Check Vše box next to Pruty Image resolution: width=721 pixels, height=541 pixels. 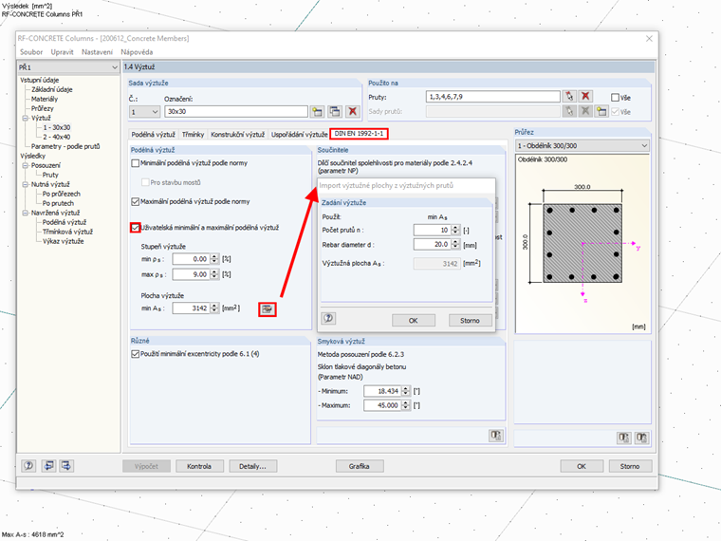point(615,98)
